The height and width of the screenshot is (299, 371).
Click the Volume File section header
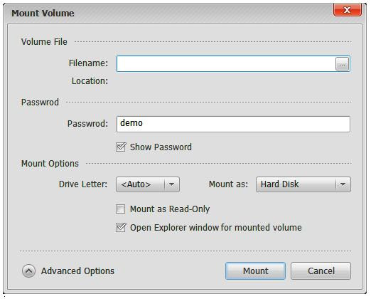click(x=44, y=42)
